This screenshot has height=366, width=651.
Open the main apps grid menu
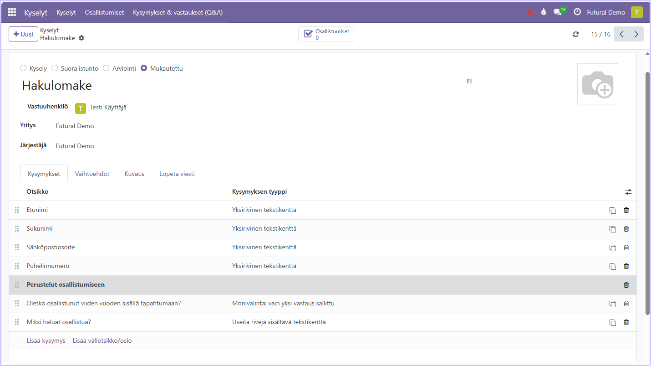pyautogui.click(x=12, y=12)
